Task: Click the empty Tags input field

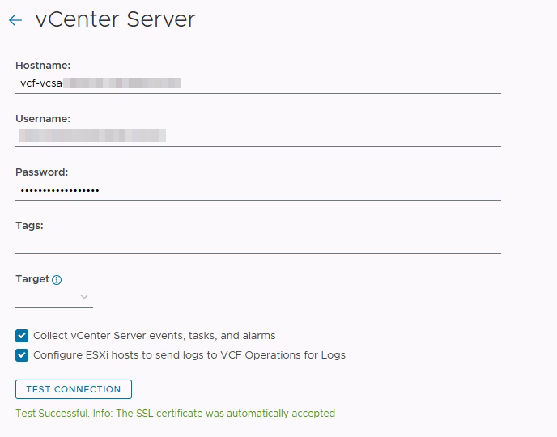Action: [257, 243]
